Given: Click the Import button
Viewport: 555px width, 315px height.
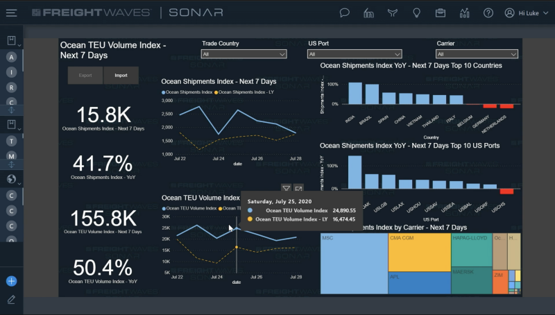Looking at the screenshot, I should (121, 75).
